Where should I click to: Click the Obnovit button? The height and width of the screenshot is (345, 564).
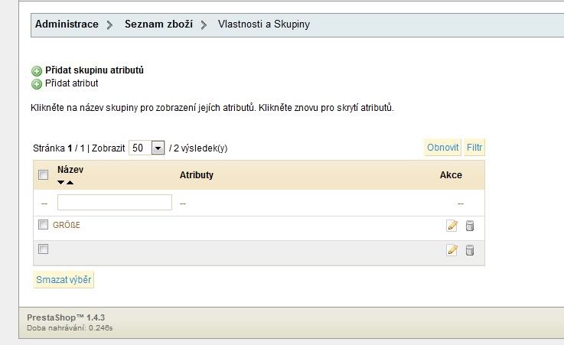coord(442,148)
